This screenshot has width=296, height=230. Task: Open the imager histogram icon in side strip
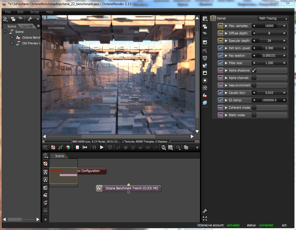(x=205, y=73)
